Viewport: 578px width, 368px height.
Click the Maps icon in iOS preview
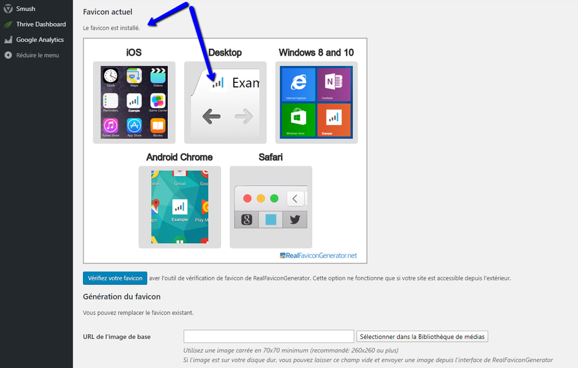tap(134, 76)
